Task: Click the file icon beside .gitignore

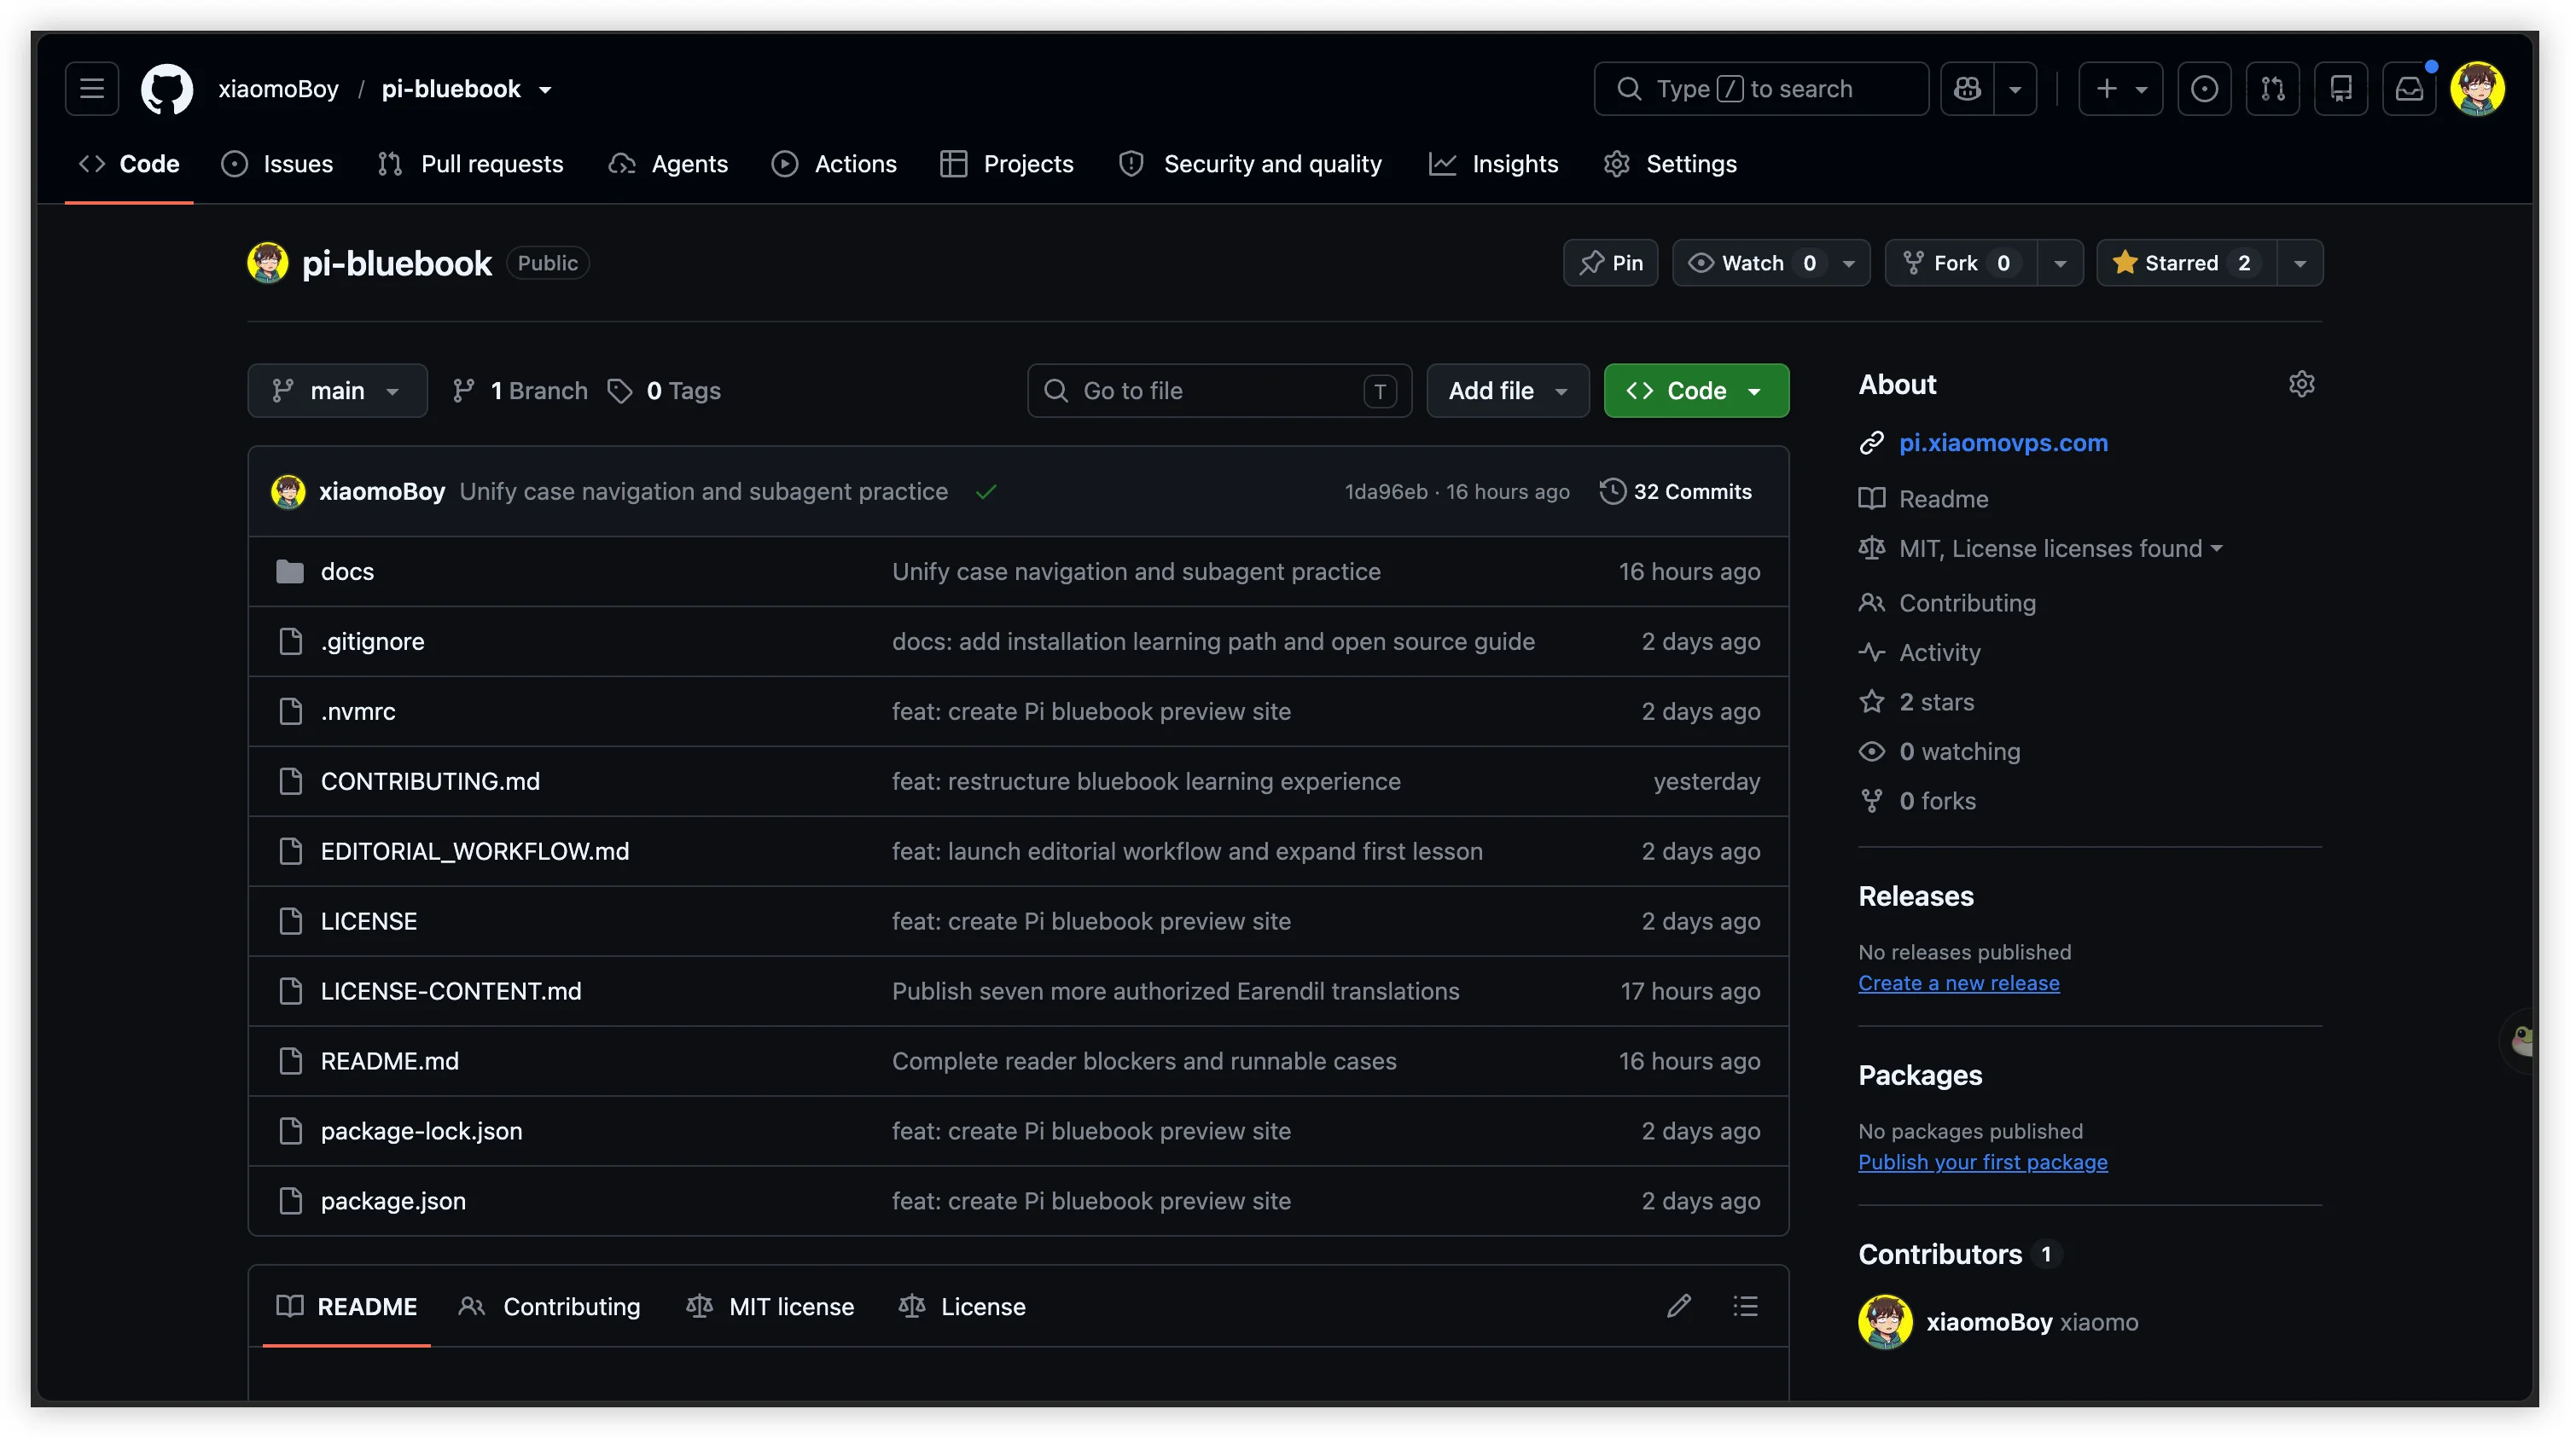Action: tap(290, 641)
